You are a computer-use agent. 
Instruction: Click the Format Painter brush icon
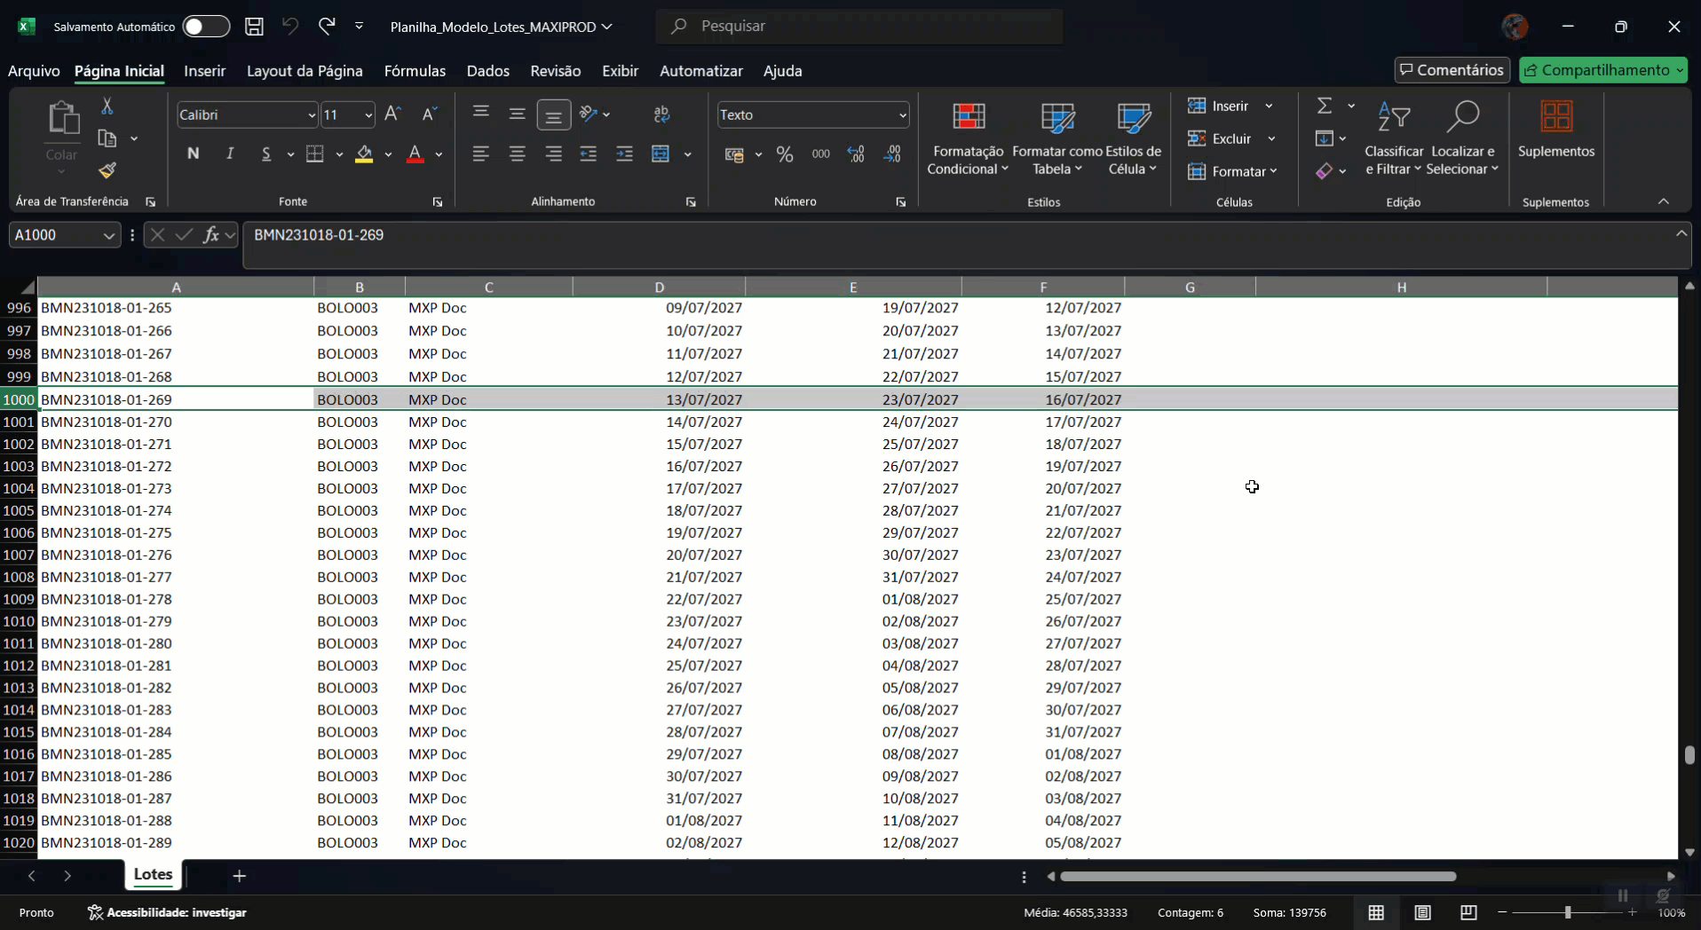(107, 170)
